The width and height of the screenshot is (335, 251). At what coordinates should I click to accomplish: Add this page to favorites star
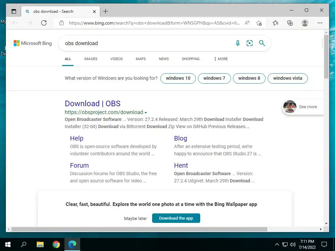(259, 23)
